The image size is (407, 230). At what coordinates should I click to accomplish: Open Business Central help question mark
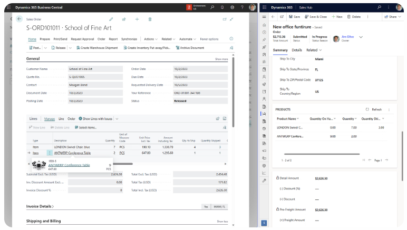242,7
